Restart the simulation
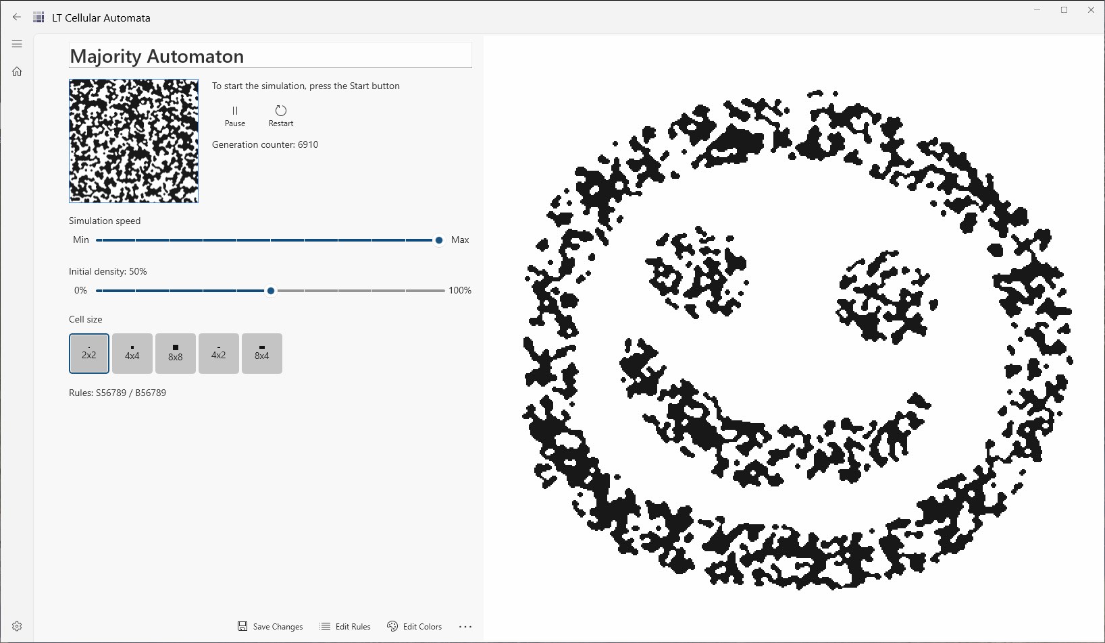Viewport: 1105px width, 643px height. click(x=281, y=116)
